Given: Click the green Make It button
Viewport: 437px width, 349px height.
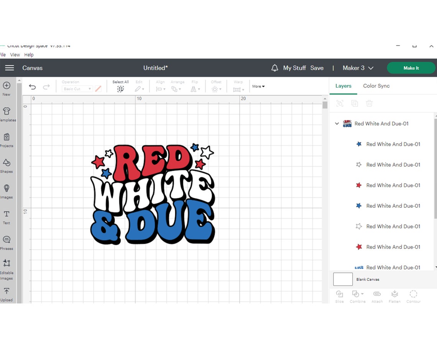Looking at the screenshot, I should 411,68.
